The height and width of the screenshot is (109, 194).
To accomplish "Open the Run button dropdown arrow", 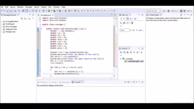I will point(52,11).
